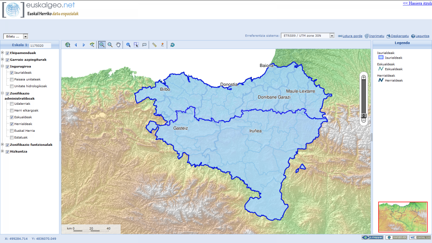Tick the Euskal Herria layer checkbox
The image size is (432, 243).
point(12,131)
